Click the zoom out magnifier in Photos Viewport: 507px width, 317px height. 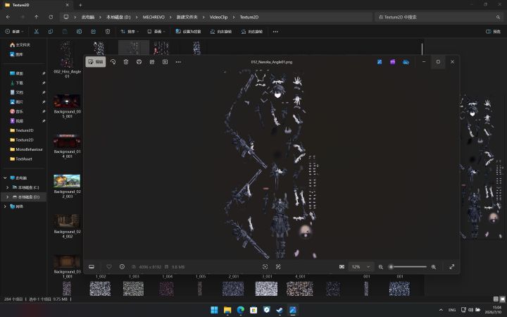[x=380, y=267]
